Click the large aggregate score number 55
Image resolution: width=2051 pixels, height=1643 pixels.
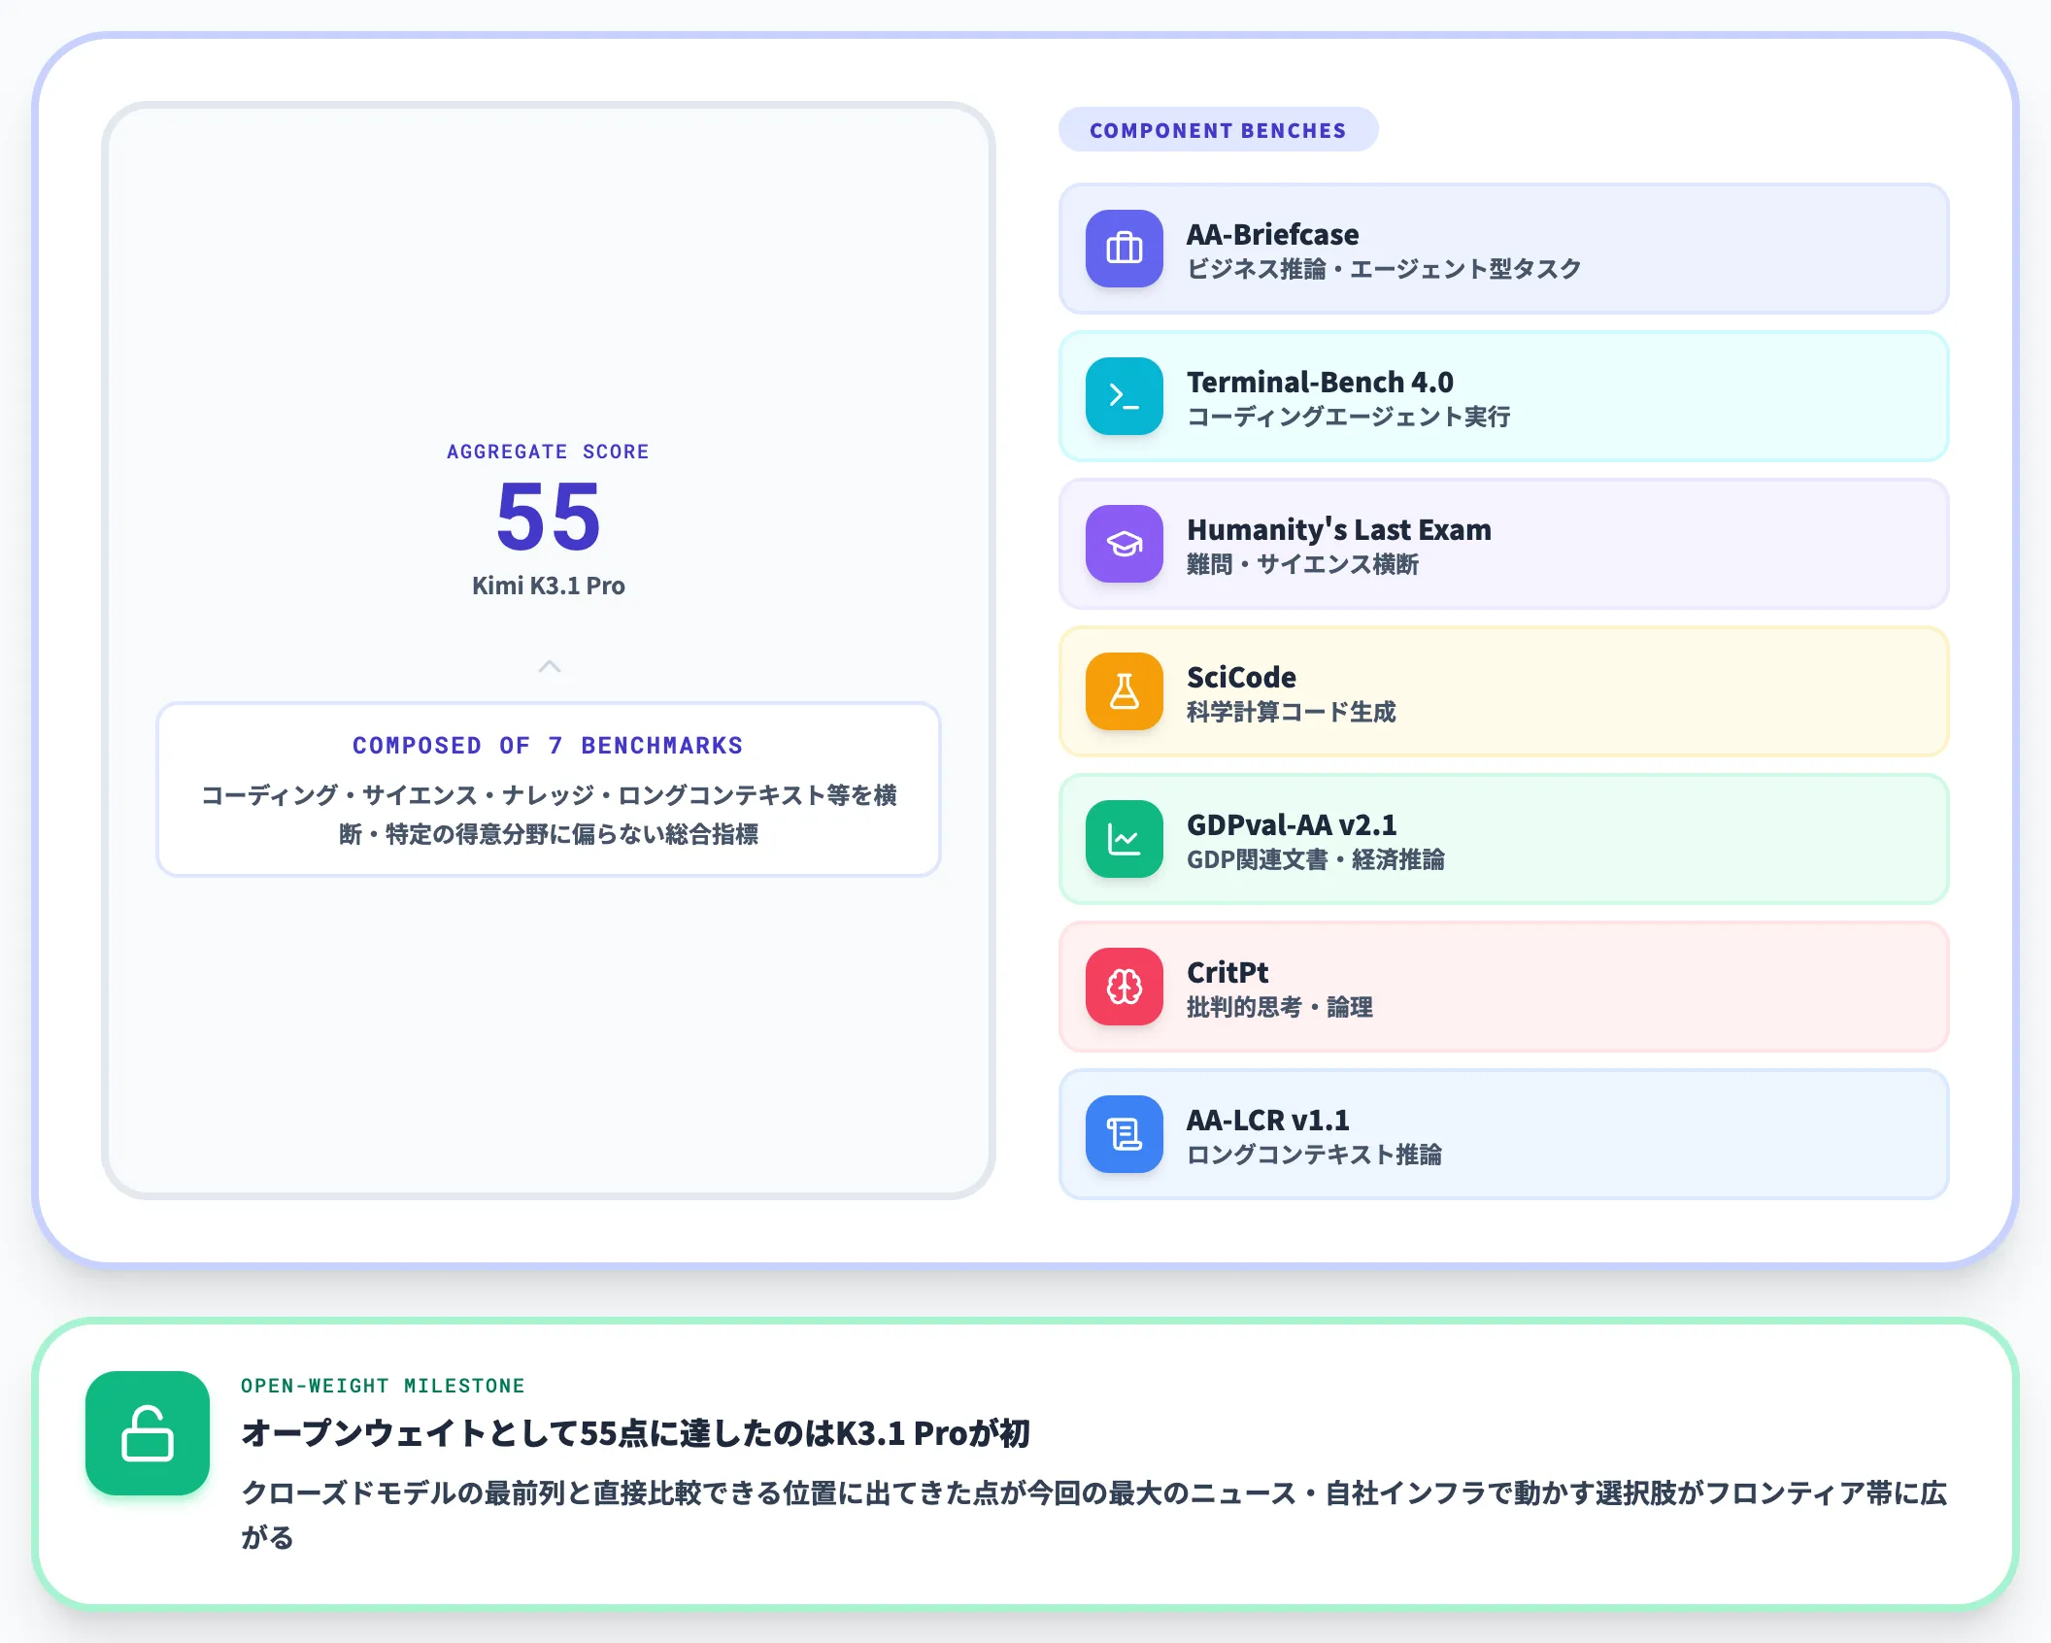[549, 517]
